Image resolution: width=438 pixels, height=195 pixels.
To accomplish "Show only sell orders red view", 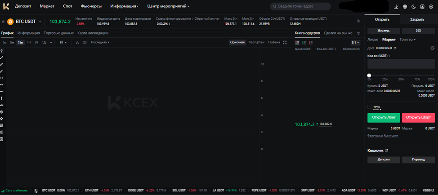I will click(311, 43).
